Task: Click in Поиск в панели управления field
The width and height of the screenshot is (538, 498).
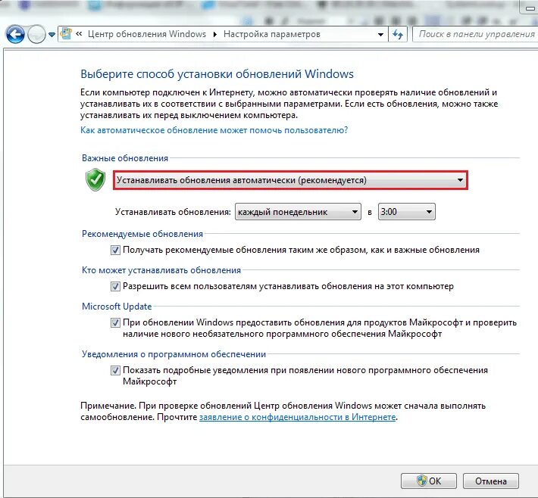Action: pos(475,34)
